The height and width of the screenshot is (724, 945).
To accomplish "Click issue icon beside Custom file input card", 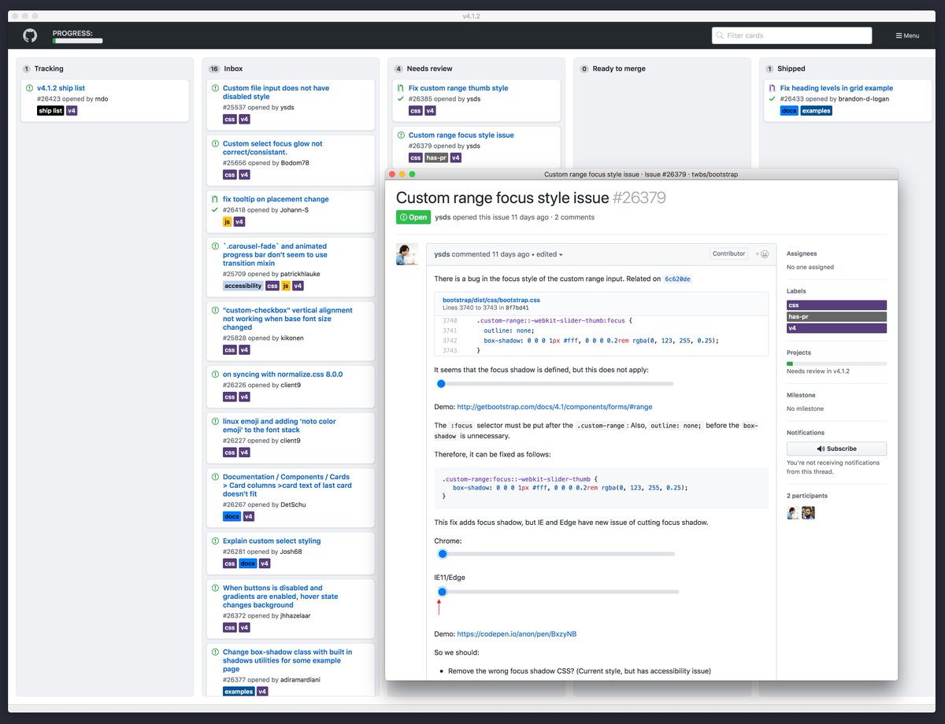I will (x=215, y=88).
